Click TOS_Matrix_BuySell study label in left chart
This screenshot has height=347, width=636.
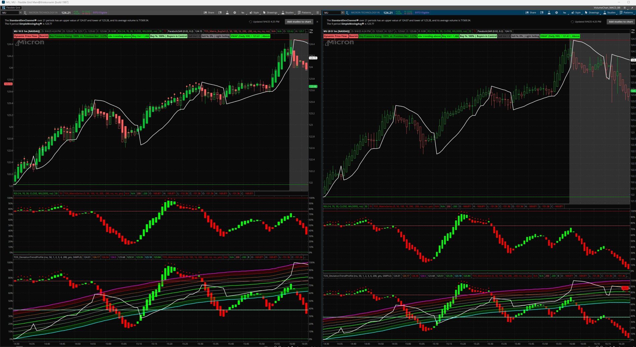click(237, 31)
